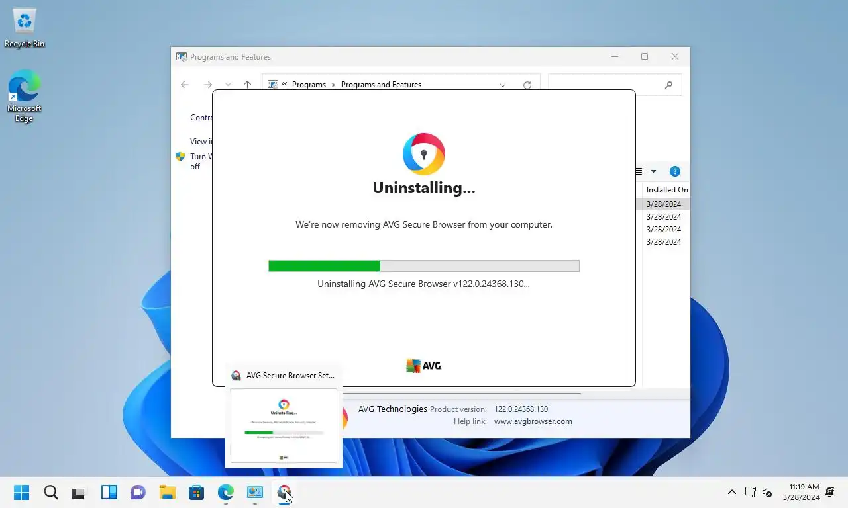Viewport: 848px width, 508px height.
Task: Go forward in Programs and Features
Action: pyautogui.click(x=207, y=85)
